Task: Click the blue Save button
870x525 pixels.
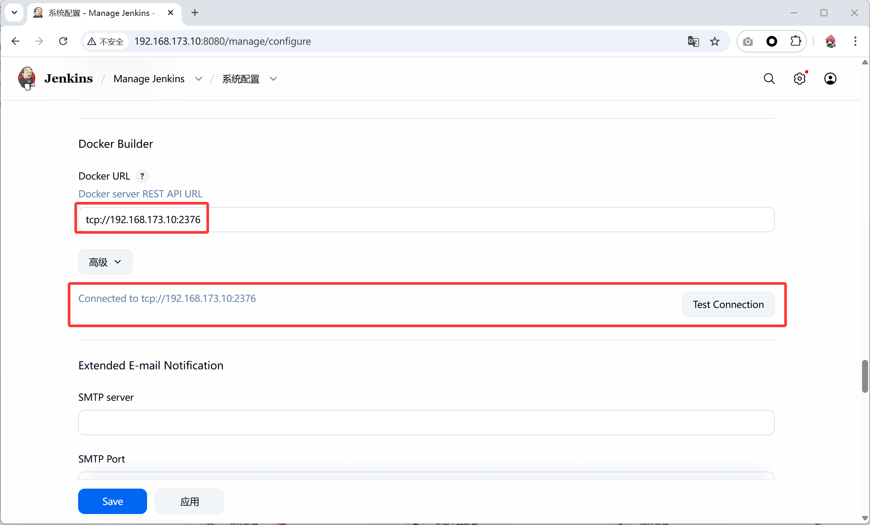Action: [112, 501]
